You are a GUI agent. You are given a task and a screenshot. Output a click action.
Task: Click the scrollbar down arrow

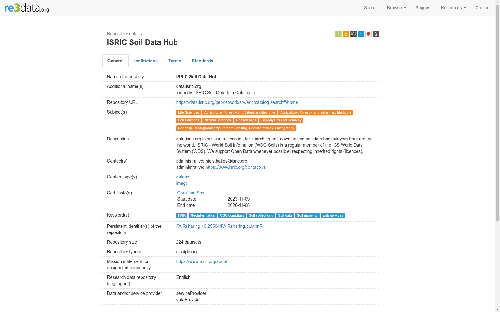(497, 310)
